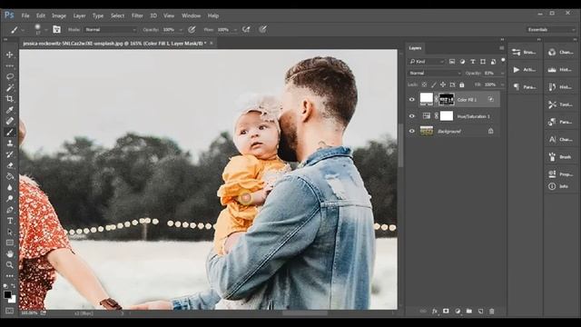The image size is (581, 327).
Task: Toggle the shape layers filter
Action: pyautogui.click(x=483, y=62)
